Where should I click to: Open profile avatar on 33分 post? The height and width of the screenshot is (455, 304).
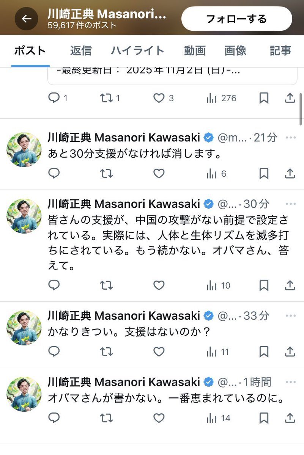pyautogui.click(x=24, y=328)
